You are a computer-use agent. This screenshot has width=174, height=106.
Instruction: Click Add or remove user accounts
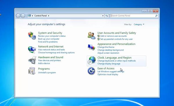[x=113, y=36]
